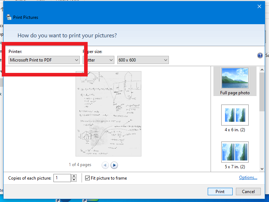Go to the previous preview page
The image size is (269, 202).
(105, 165)
